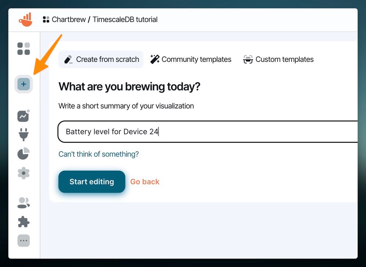Click the Start editing button

(91, 182)
